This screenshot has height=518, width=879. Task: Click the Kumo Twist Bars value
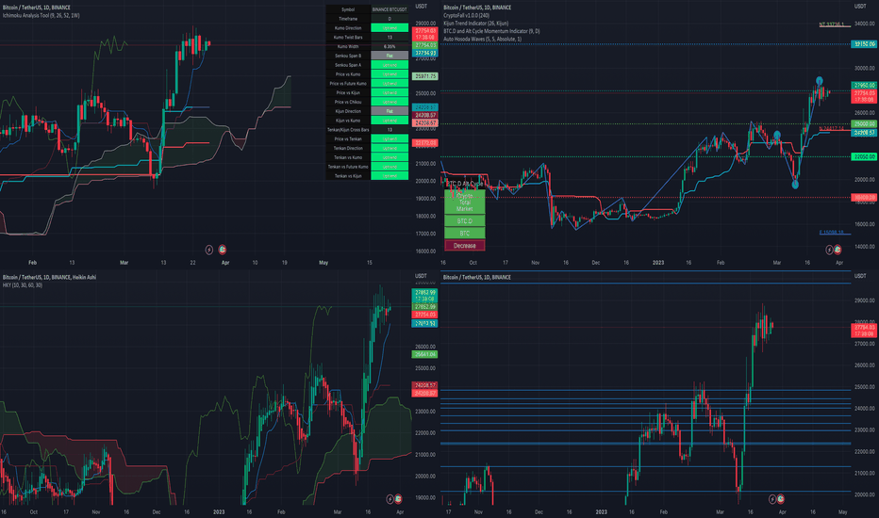coord(390,37)
